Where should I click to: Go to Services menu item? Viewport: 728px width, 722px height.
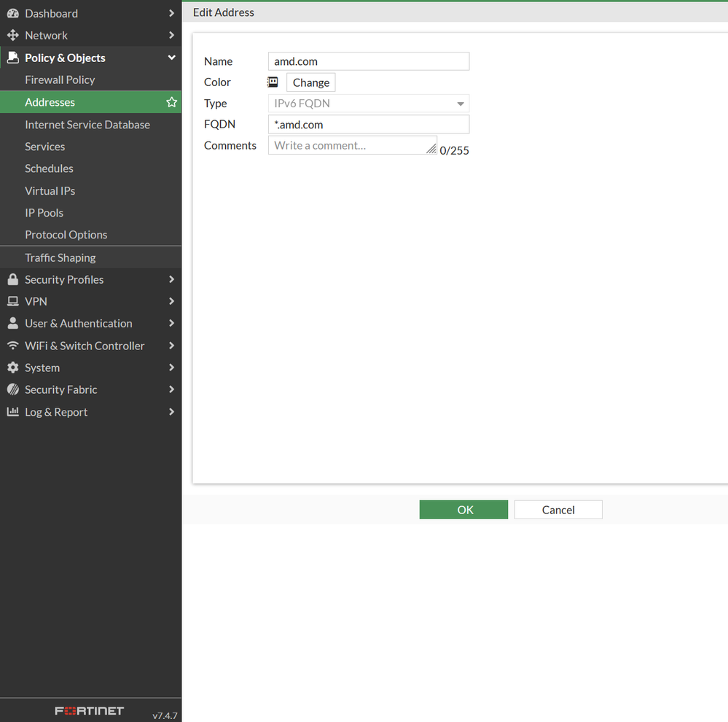(x=90, y=147)
